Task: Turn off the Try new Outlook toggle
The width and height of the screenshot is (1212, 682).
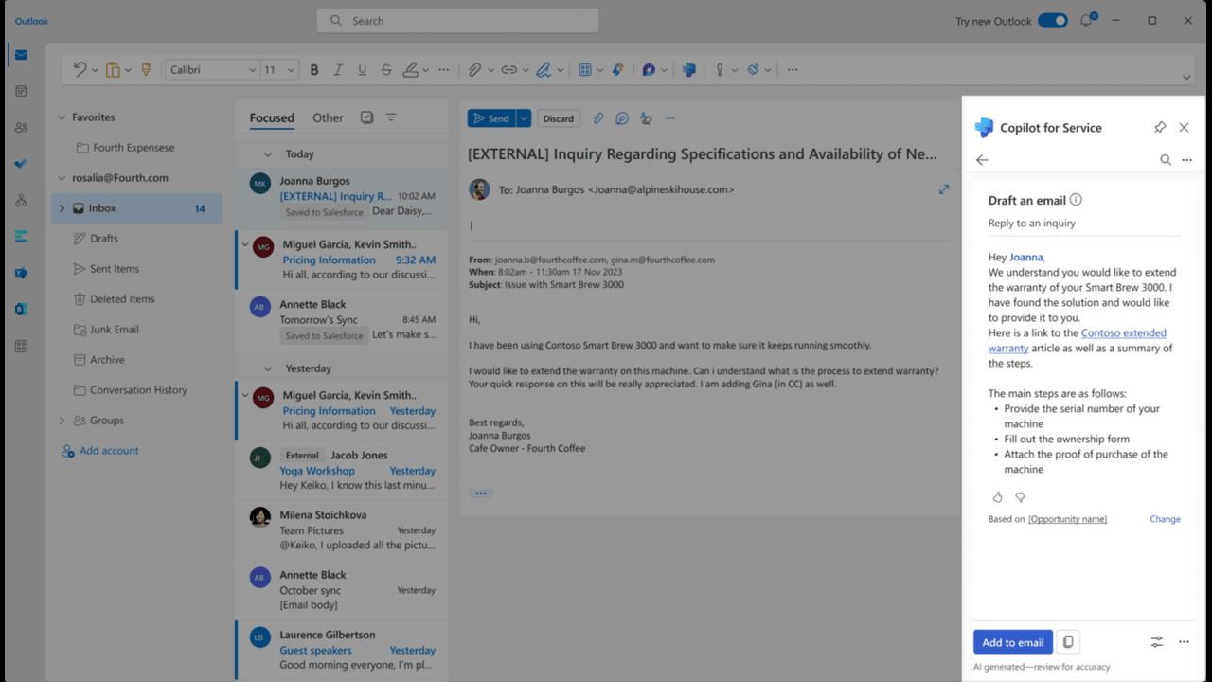Action: pos(1053,21)
